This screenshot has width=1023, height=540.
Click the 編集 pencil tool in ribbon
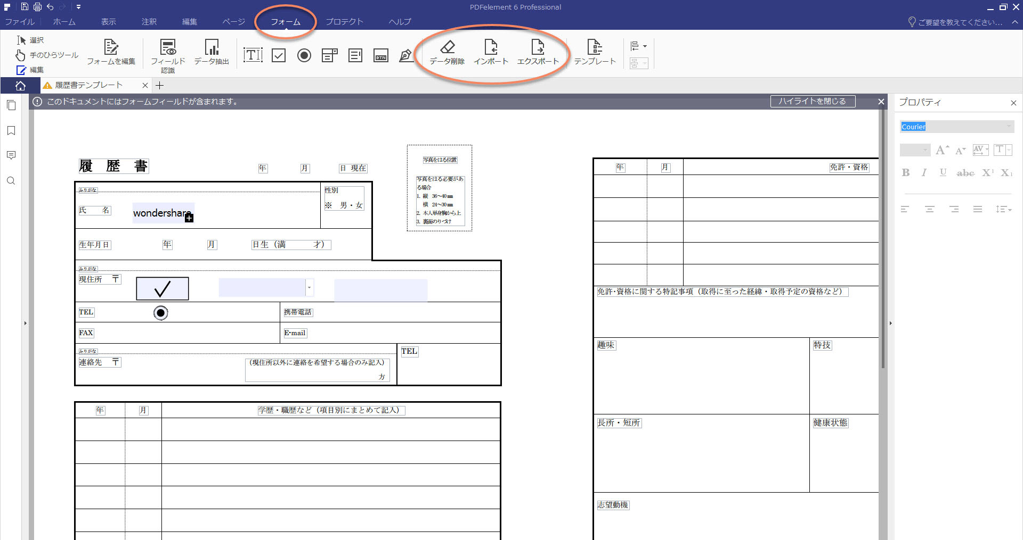[x=30, y=70]
